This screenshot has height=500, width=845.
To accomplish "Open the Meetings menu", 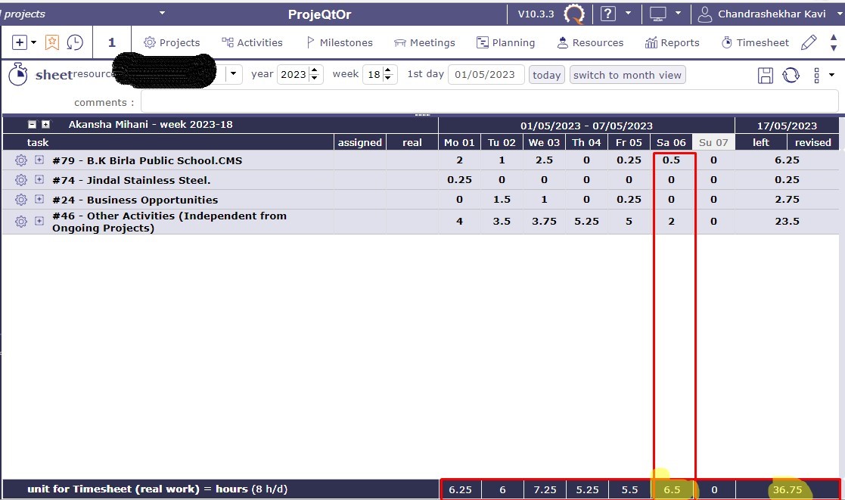I will pos(424,42).
